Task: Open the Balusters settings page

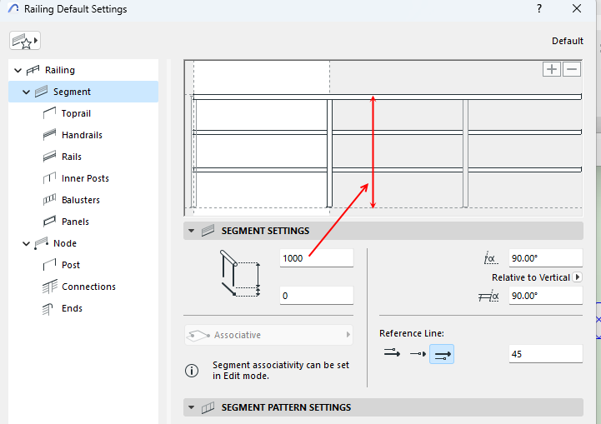Action: [80, 200]
